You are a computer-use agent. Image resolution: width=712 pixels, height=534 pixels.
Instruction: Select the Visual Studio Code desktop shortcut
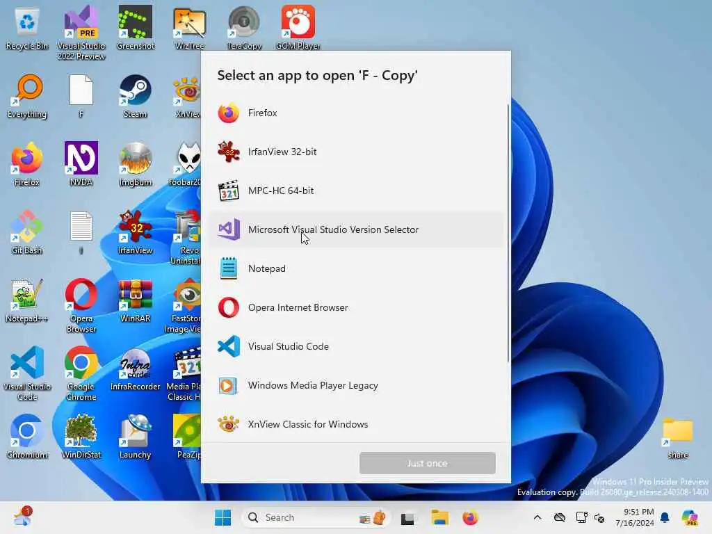click(x=27, y=373)
